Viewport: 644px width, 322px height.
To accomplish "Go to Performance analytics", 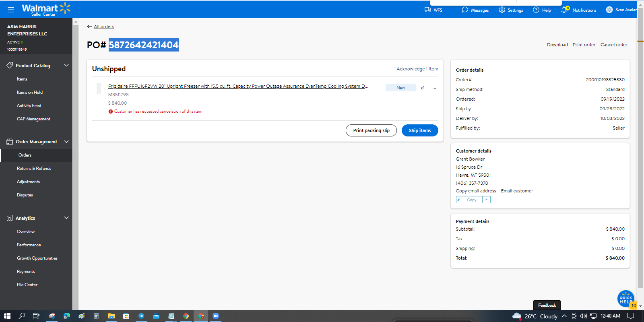I will [x=29, y=245].
